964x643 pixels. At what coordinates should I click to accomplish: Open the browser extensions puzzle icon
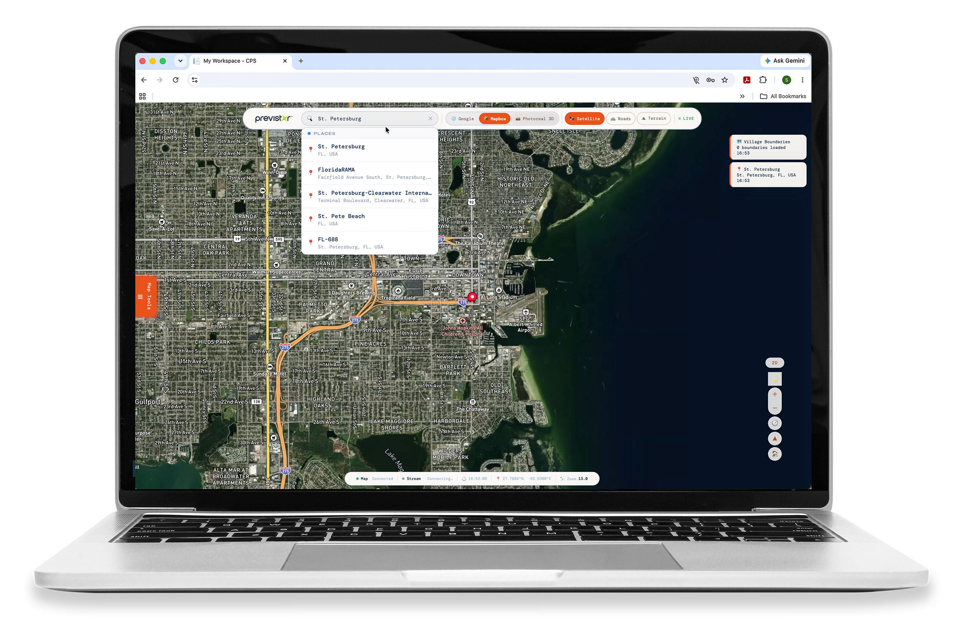coord(763,80)
